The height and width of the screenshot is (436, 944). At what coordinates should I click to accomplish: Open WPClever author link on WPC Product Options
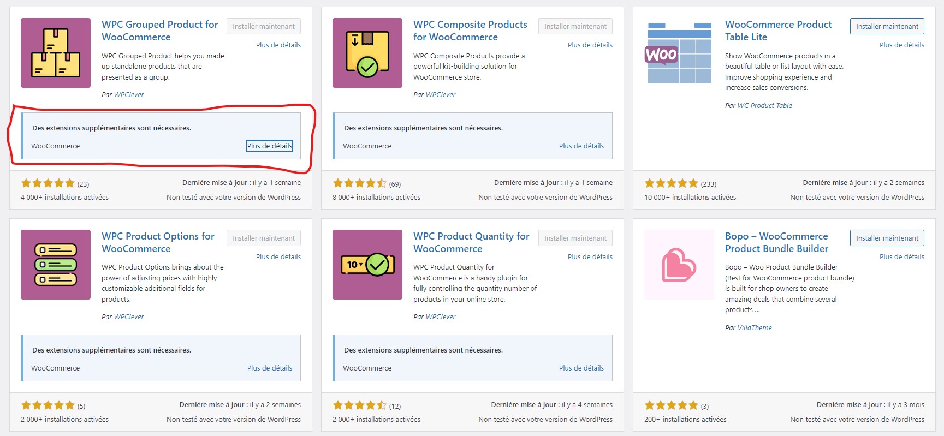[x=129, y=316]
